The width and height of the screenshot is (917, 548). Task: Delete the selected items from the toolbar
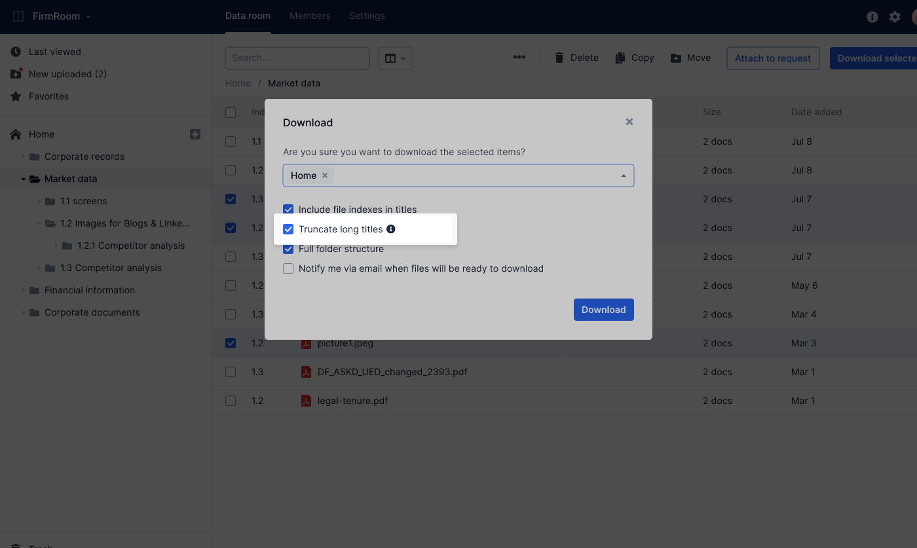click(576, 58)
